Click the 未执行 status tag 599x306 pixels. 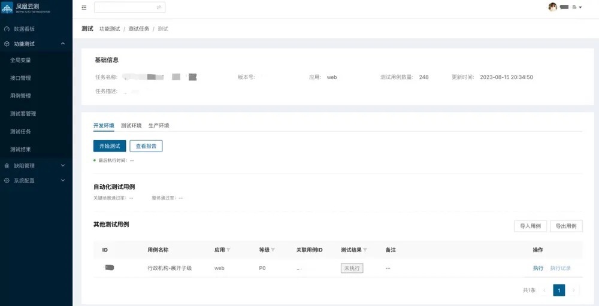pyautogui.click(x=352, y=268)
